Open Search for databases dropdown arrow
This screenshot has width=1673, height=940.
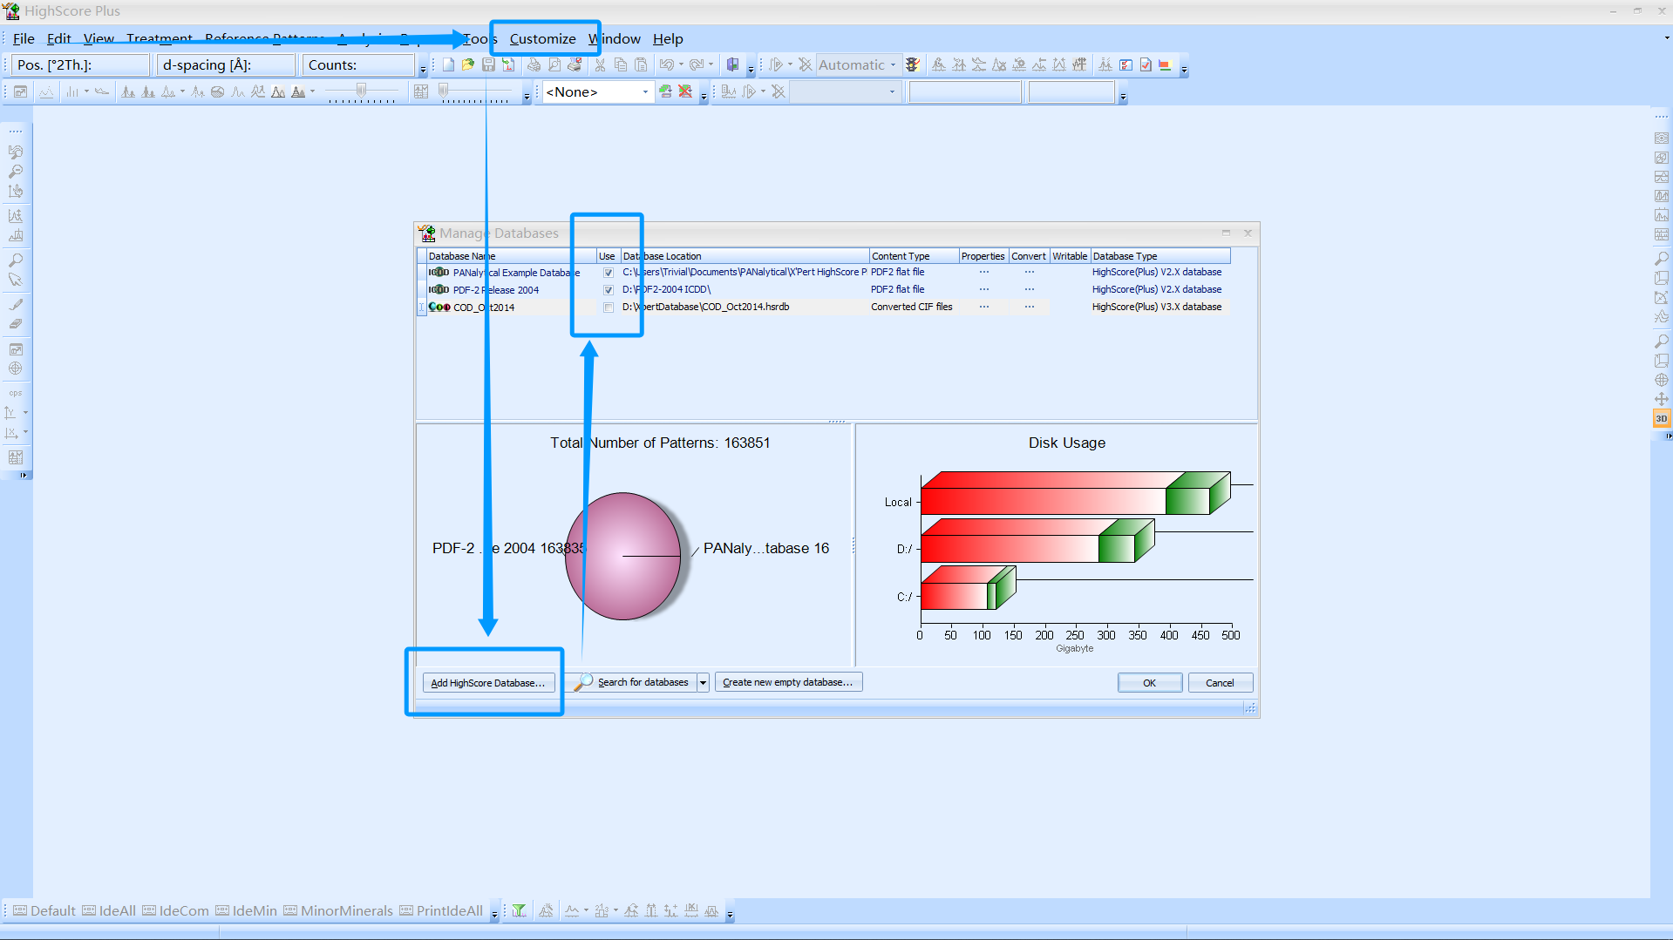(703, 683)
